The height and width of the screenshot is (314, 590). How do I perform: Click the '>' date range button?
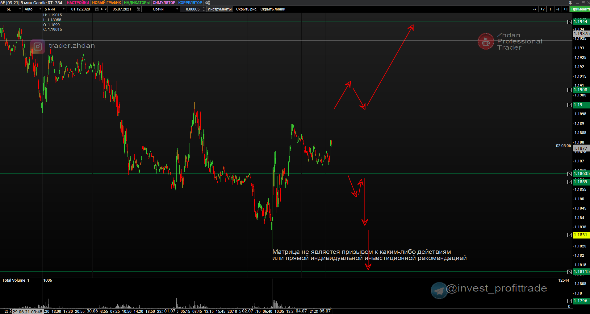(x=102, y=9)
